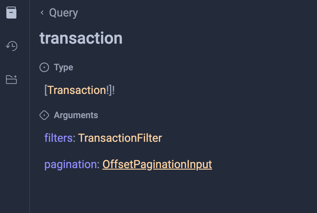Image resolution: width=317 pixels, height=213 pixels.
Task: Click the diamond icon next to Arguments
Action: (x=44, y=115)
